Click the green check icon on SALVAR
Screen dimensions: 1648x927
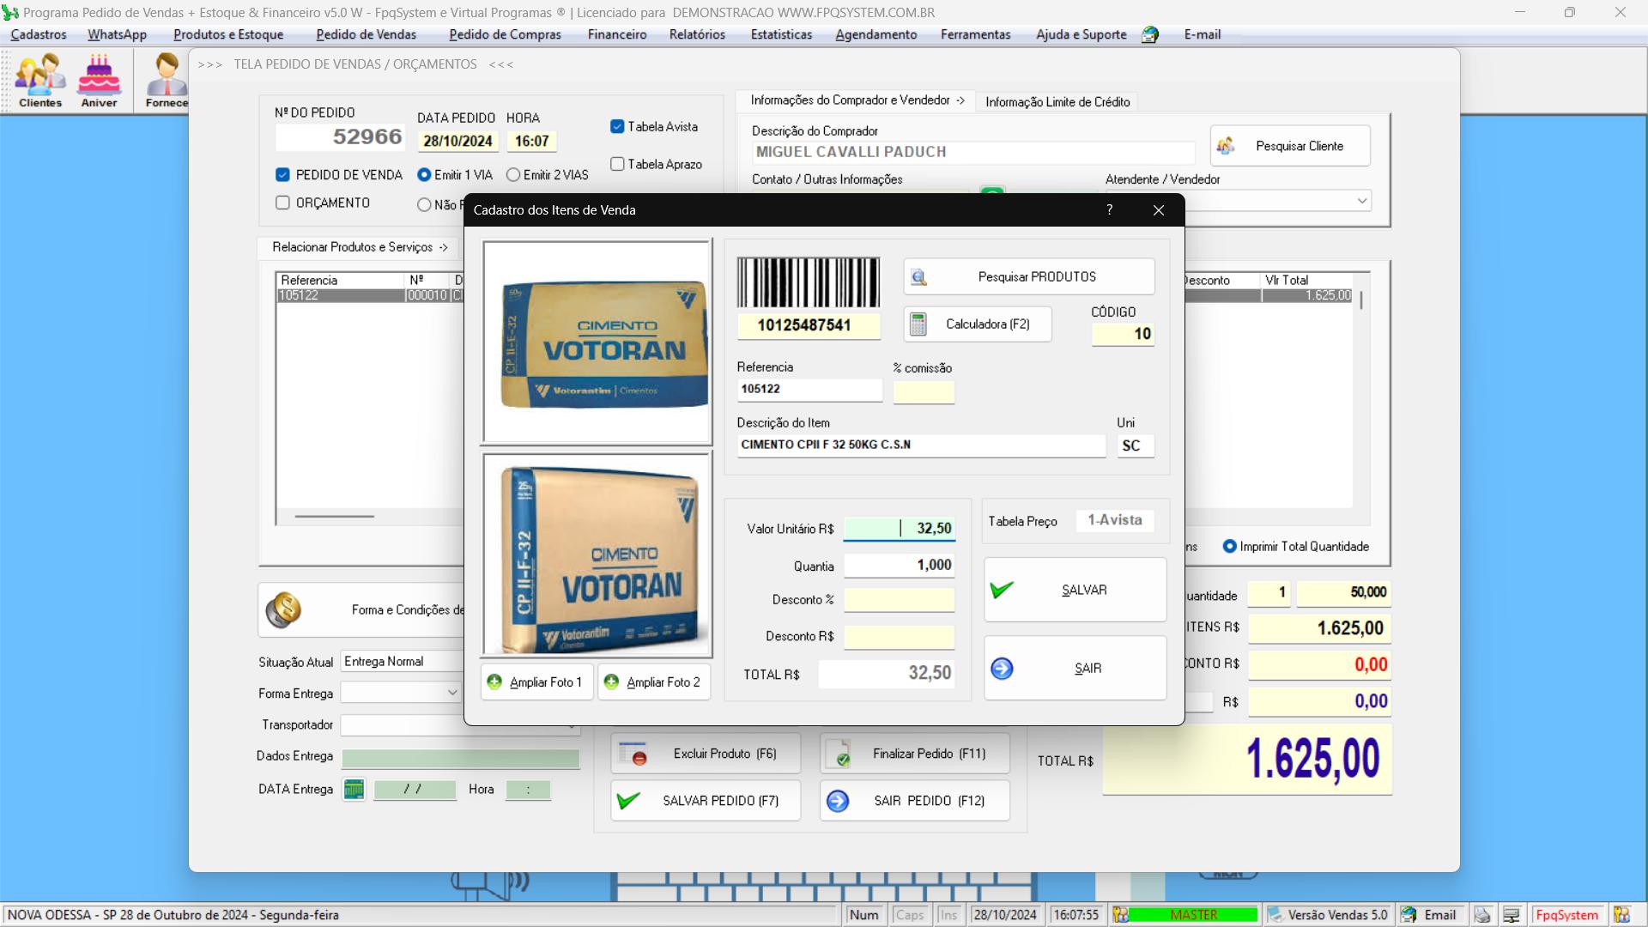point(1002,590)
